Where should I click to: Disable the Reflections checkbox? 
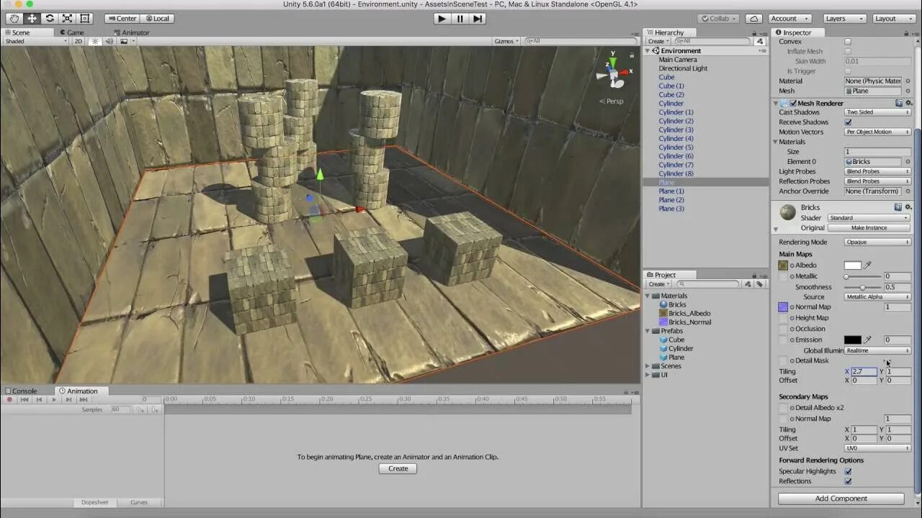coord(848,481)
